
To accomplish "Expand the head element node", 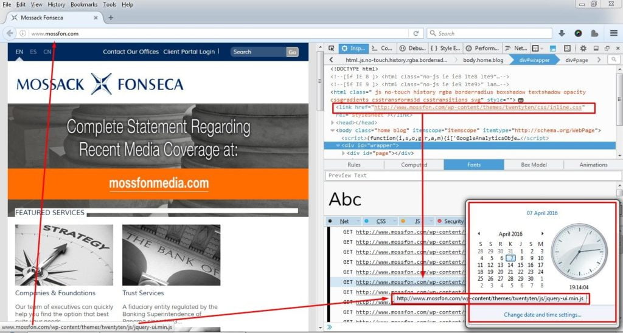I will tap(333, 123).
